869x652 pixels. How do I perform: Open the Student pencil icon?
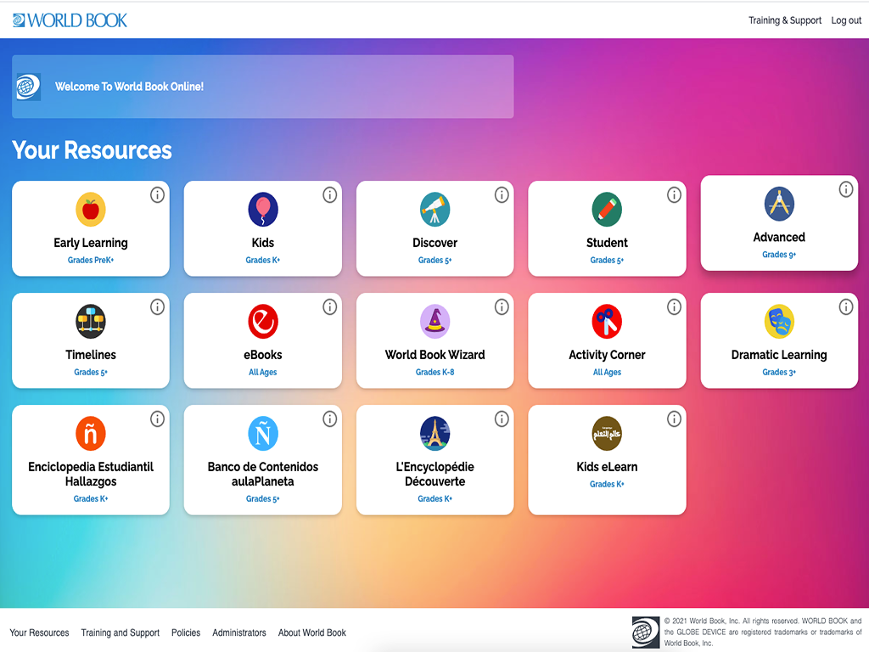click(607, 210)
